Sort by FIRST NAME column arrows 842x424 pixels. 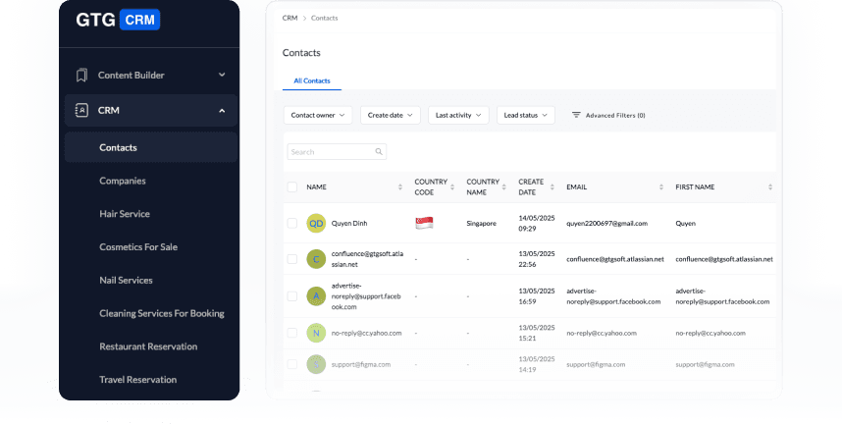point(770,187)
